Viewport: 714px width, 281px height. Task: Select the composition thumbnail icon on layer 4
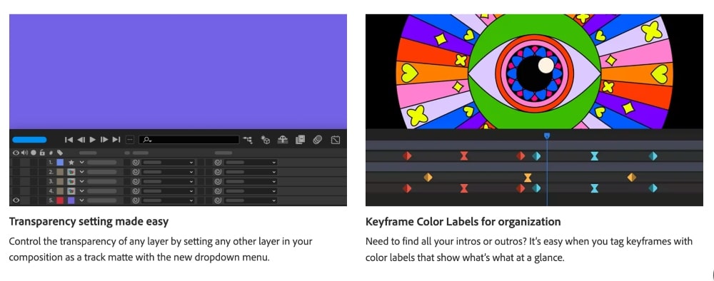71,191
